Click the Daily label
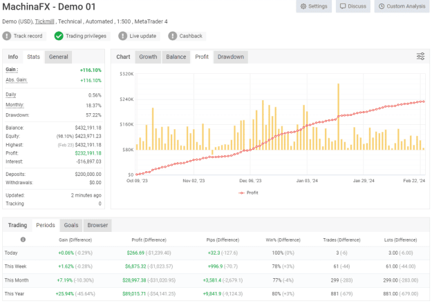Viewport: 432px width, 303px height. [x=11, y=95]
